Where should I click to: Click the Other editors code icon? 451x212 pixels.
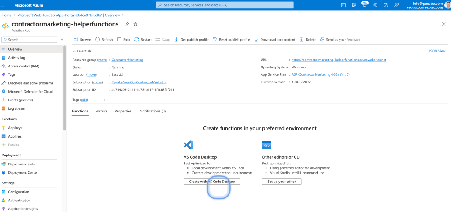click(266, 145)
